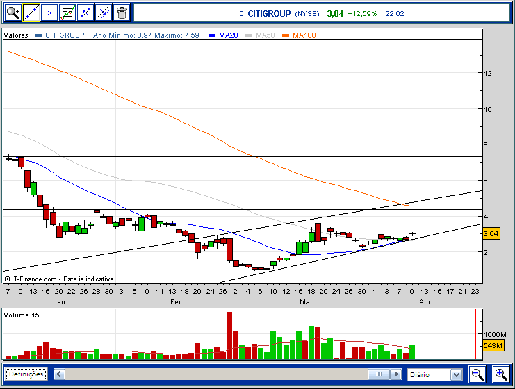This screenshot has height=389, width=515.
Task: Click the green 3,04 header price
Action: coord(335,13)
